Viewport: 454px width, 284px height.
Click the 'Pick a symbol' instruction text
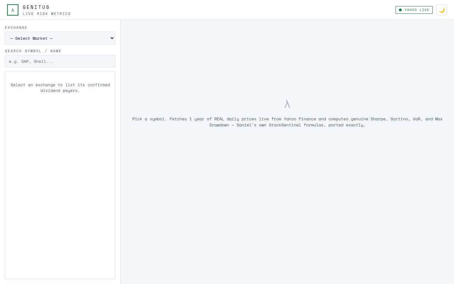click(x=287, y=122)
